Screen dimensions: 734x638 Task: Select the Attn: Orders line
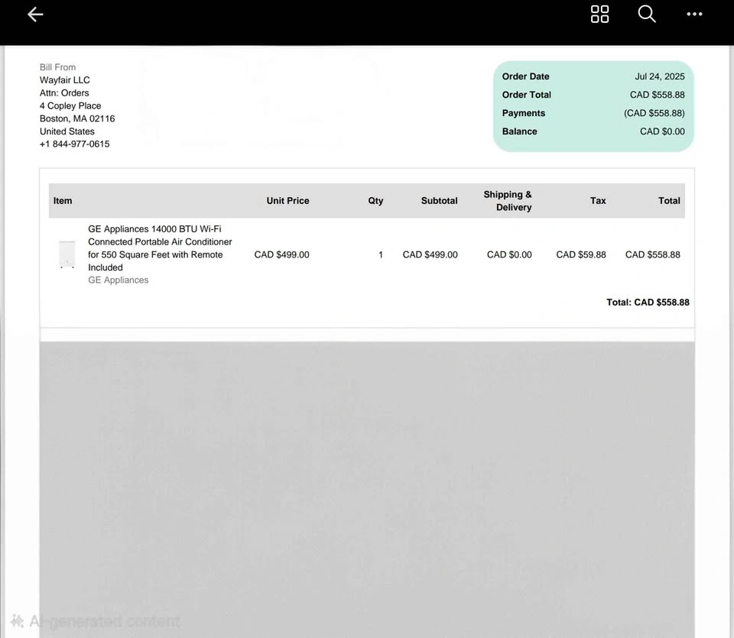point(64,92)
